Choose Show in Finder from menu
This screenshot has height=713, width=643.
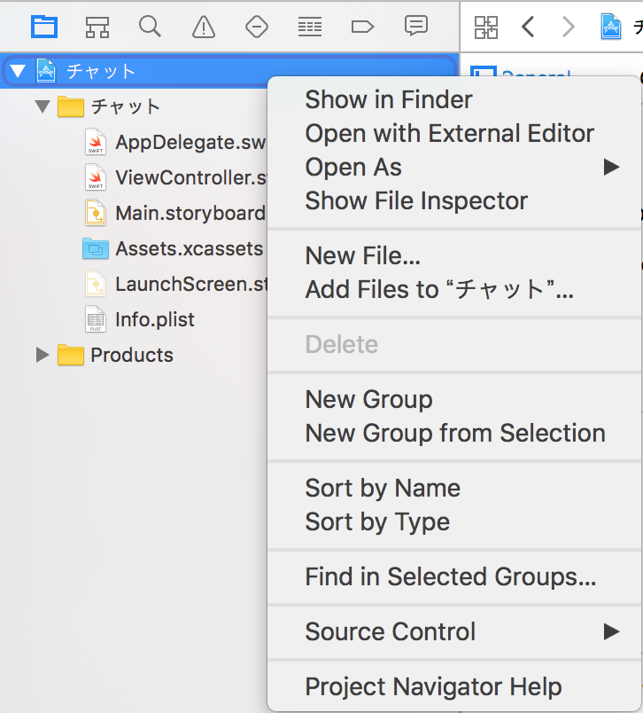coord(389,99)
